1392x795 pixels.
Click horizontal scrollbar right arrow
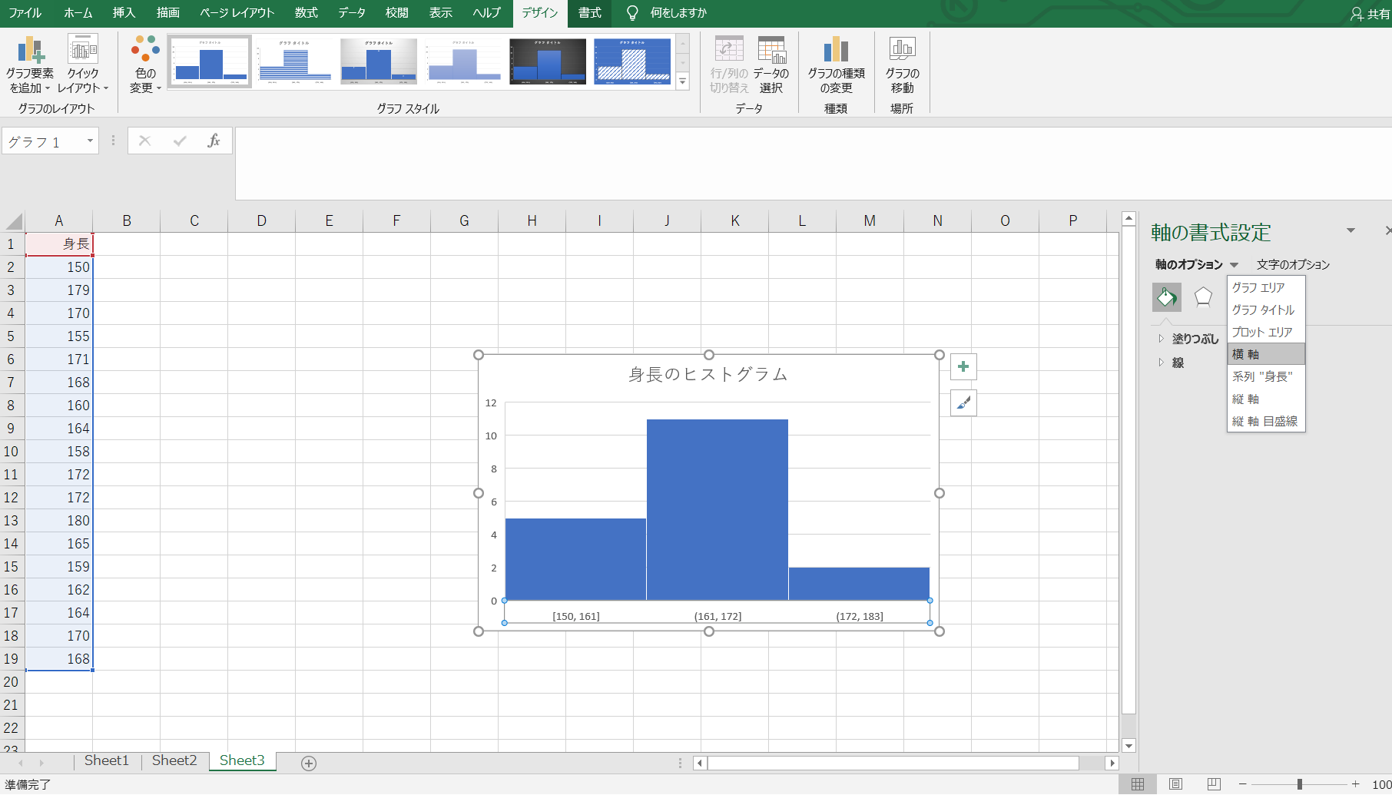1112,763
